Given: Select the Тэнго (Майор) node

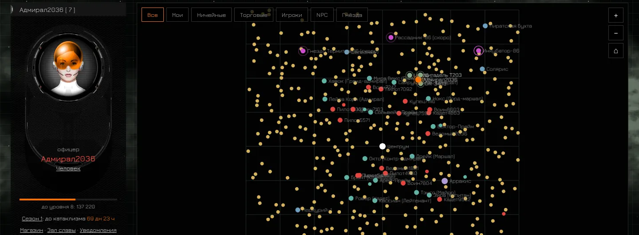Looking at the screenshot, I should click(416, 192).
